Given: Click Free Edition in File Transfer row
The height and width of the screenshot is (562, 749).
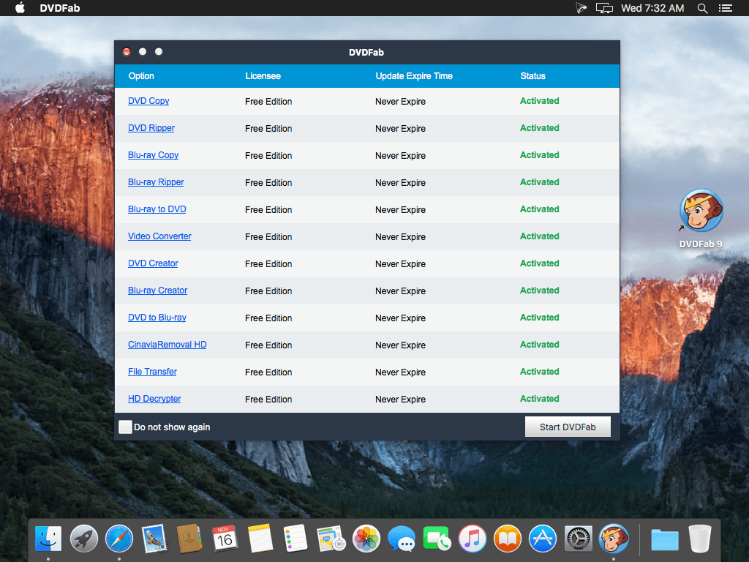Looking at the screenshot, I should tap(268, 372).
